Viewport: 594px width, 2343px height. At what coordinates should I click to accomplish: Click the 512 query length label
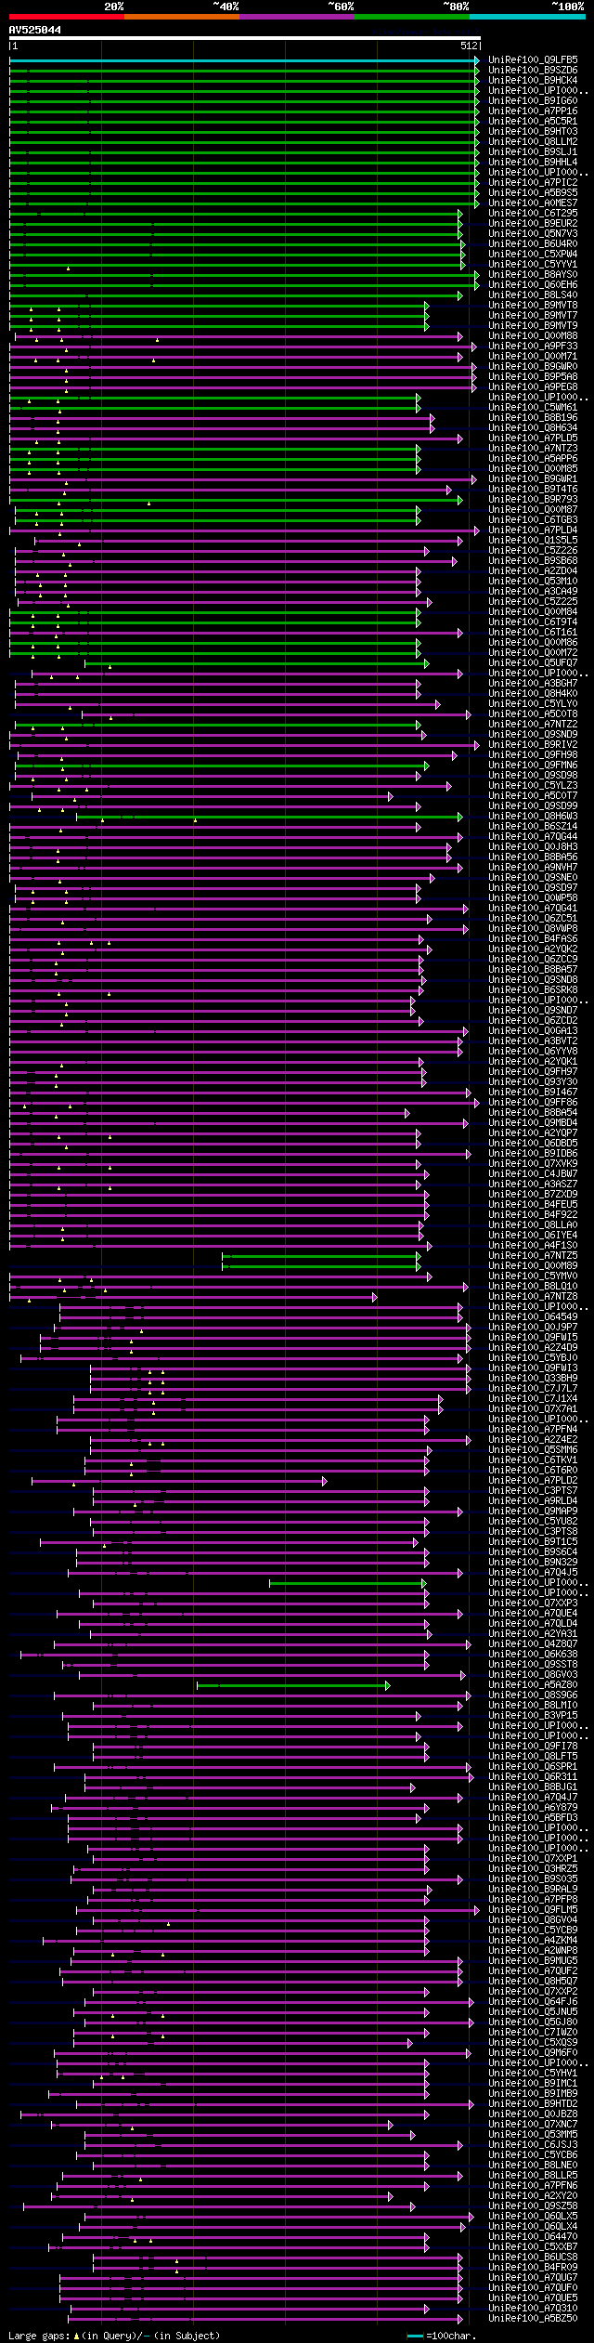coord(468,46)
